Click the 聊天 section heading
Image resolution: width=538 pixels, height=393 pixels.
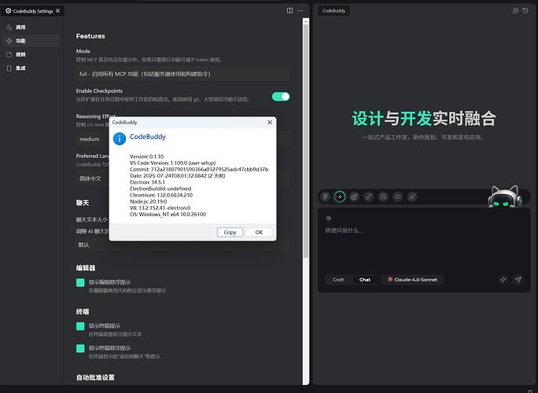tap(83, 203)
